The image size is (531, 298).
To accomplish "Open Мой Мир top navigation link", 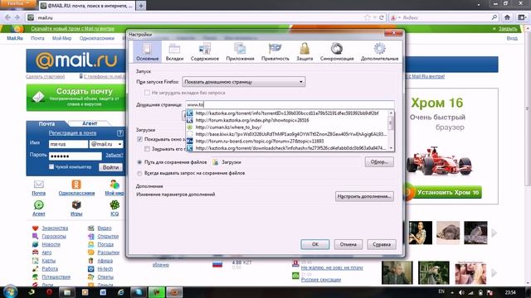I will (61, 38).
